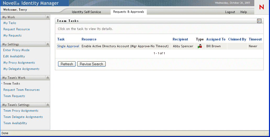This screenshot has height=137, width=270.
Task: Collapse the My Team's Work section
Action: (48, 78)
